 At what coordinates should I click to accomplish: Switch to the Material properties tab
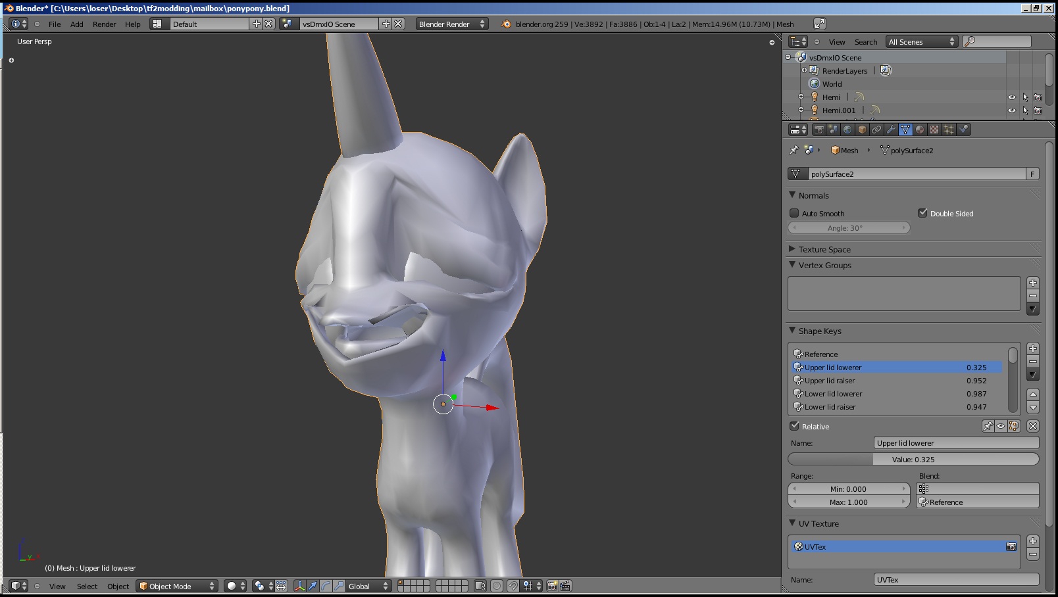[920, 130]
